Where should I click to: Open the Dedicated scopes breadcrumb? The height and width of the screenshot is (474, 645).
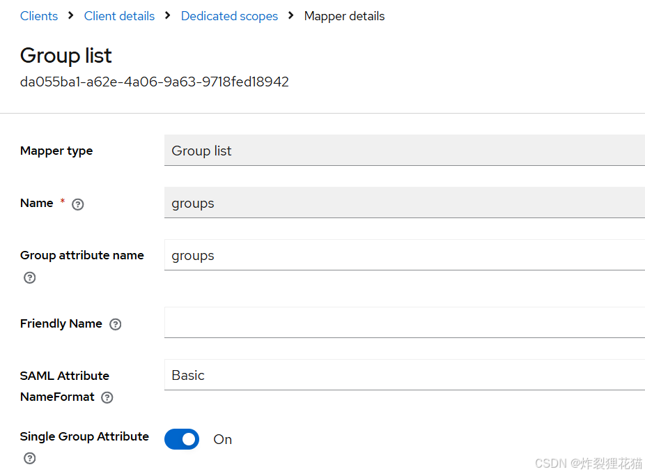pyautogui.click(x=230, y=16)
